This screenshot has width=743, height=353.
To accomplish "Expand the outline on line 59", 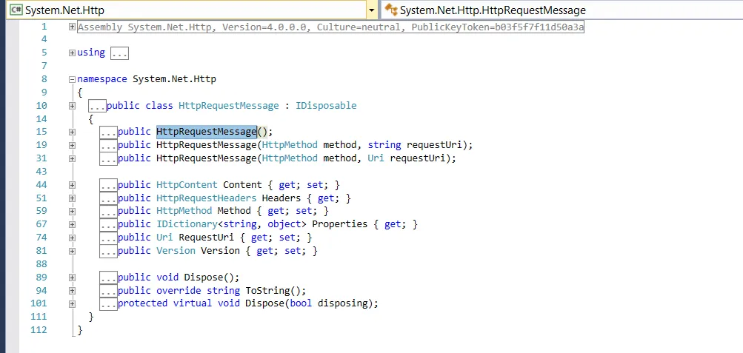I will pyautogui.click(x=72, y=211).
